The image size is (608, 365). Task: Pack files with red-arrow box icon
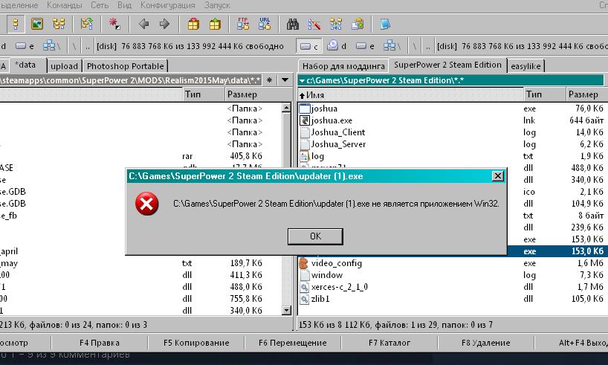[193, 24]
